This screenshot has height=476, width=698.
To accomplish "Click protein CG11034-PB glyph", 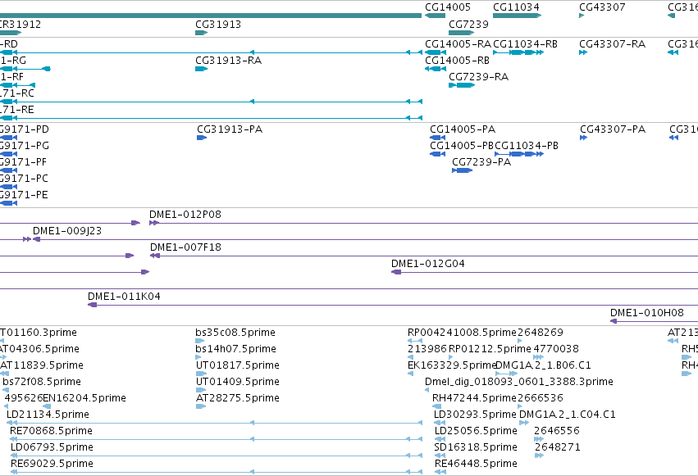I will point(519,154).
